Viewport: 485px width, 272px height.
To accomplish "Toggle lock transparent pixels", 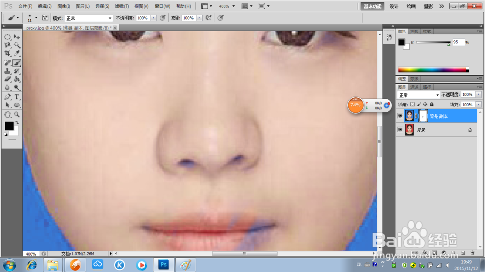I will point(412,105).
